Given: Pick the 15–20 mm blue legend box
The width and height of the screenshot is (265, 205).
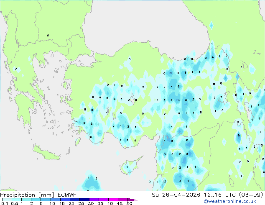Looking at the screenshot, I should click(65, 200).
